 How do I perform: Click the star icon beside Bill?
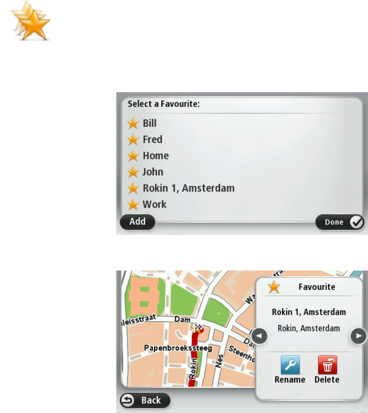tap(133, 123)
